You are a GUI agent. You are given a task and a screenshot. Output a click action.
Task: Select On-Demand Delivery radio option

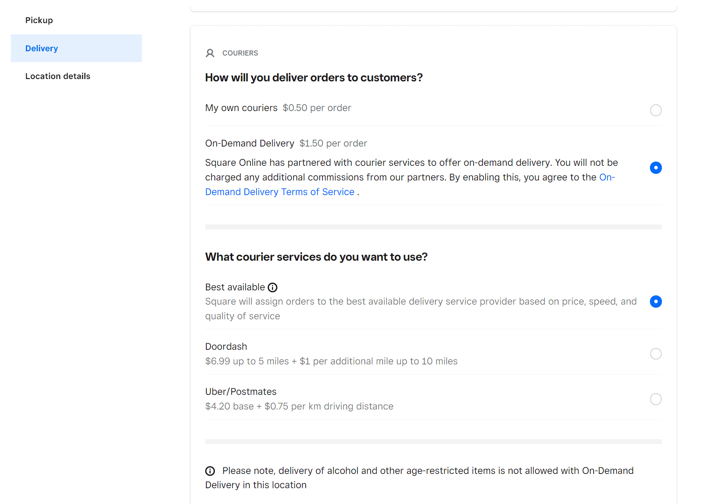click(656, 168)
